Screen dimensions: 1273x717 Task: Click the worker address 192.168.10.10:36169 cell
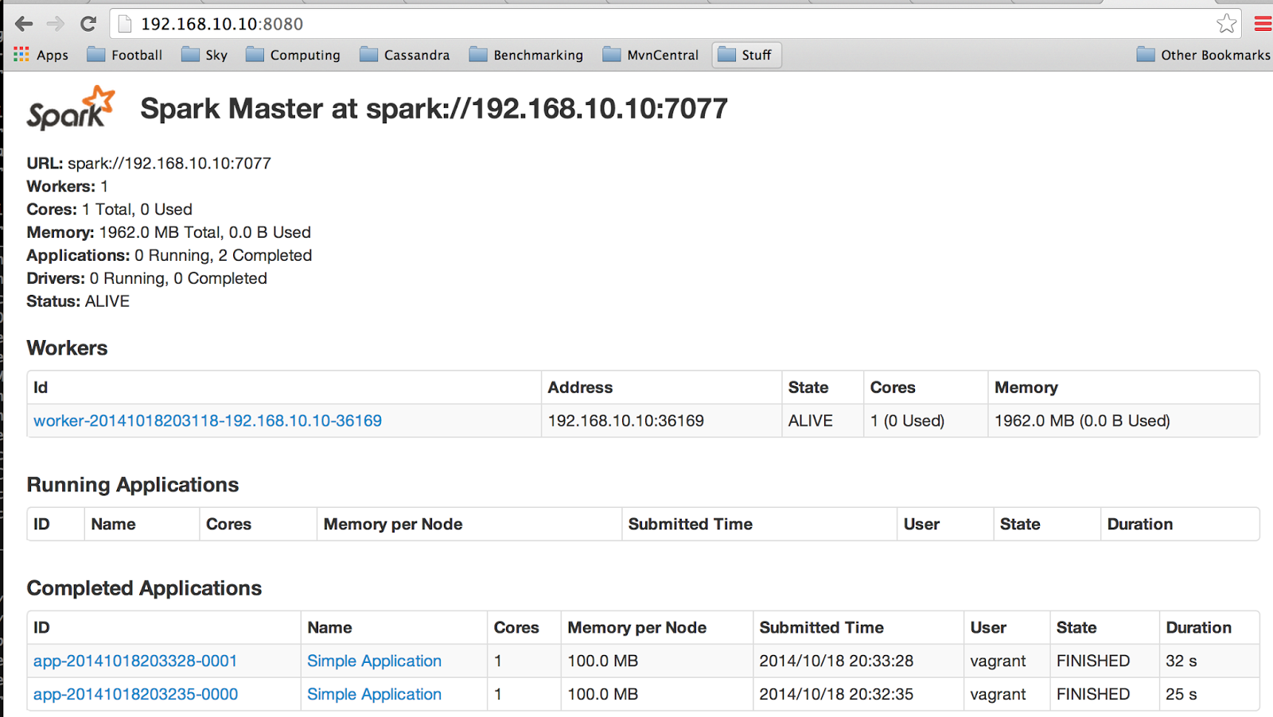661,421
